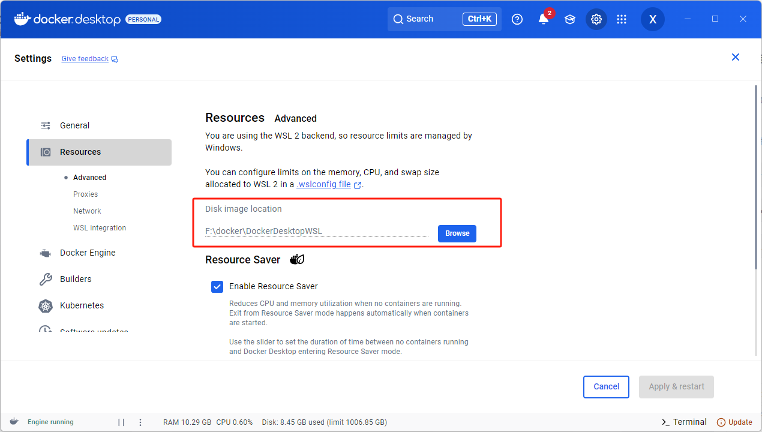Click the settings page vertical scrollbar
Screen dimensions: 762x432
point(755,178)
